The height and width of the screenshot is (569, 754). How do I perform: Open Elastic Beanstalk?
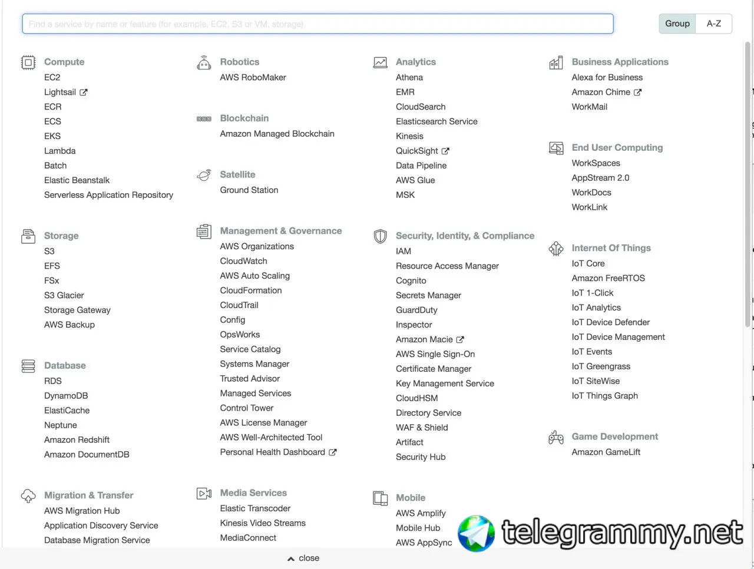(77, 180)
